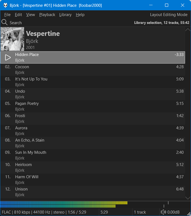Image resolution: width=191 pixels, height=216 pixels.
Task: Click the Vespertine album cover thumbnail
Action: coord(12,39)
